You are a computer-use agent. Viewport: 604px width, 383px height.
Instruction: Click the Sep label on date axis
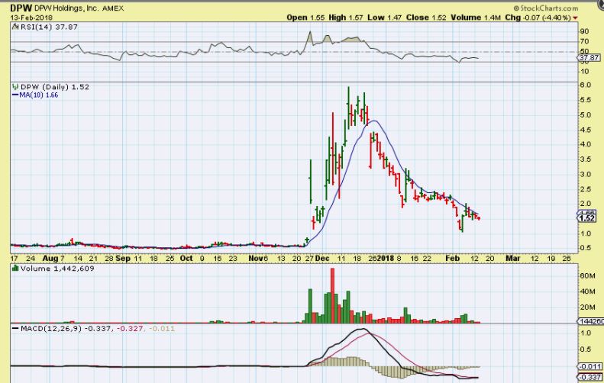[x=123, y=259]
